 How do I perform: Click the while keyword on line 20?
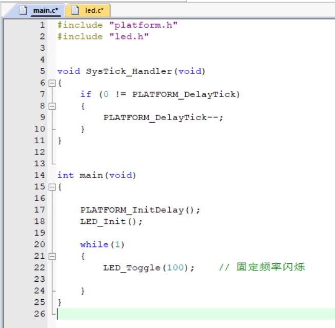94,244
